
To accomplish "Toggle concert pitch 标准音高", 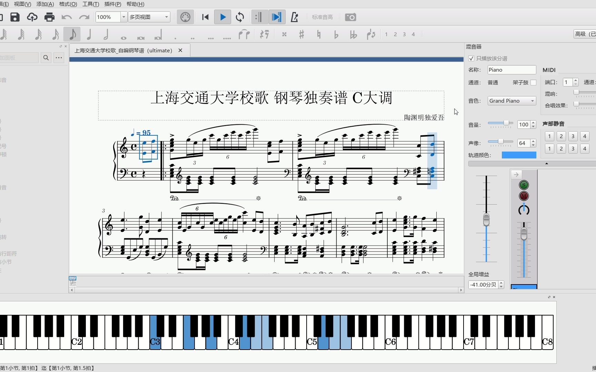I will [322, 17].
